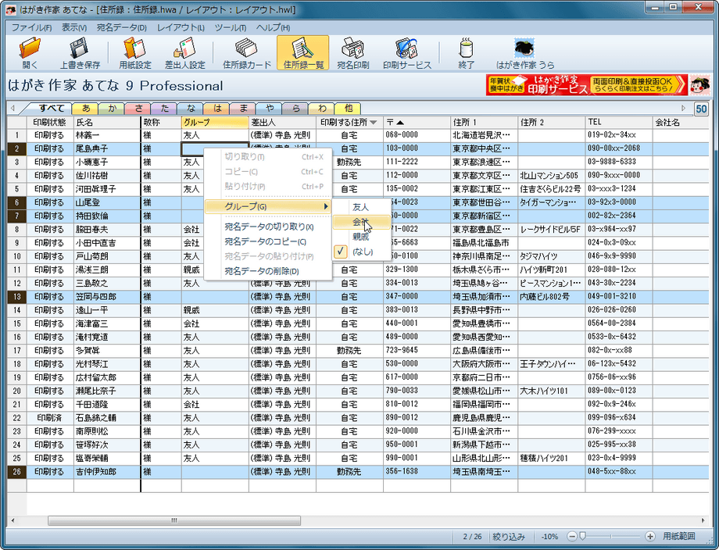Viewport: 719px width, 550px height.
Task: Click the TEL column header
Action: pos(619,123)
